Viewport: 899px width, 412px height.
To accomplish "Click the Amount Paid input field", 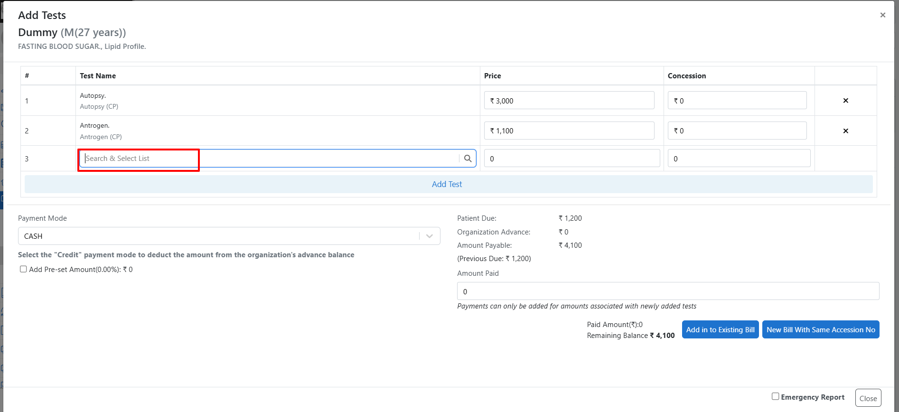I will [668, 291].
